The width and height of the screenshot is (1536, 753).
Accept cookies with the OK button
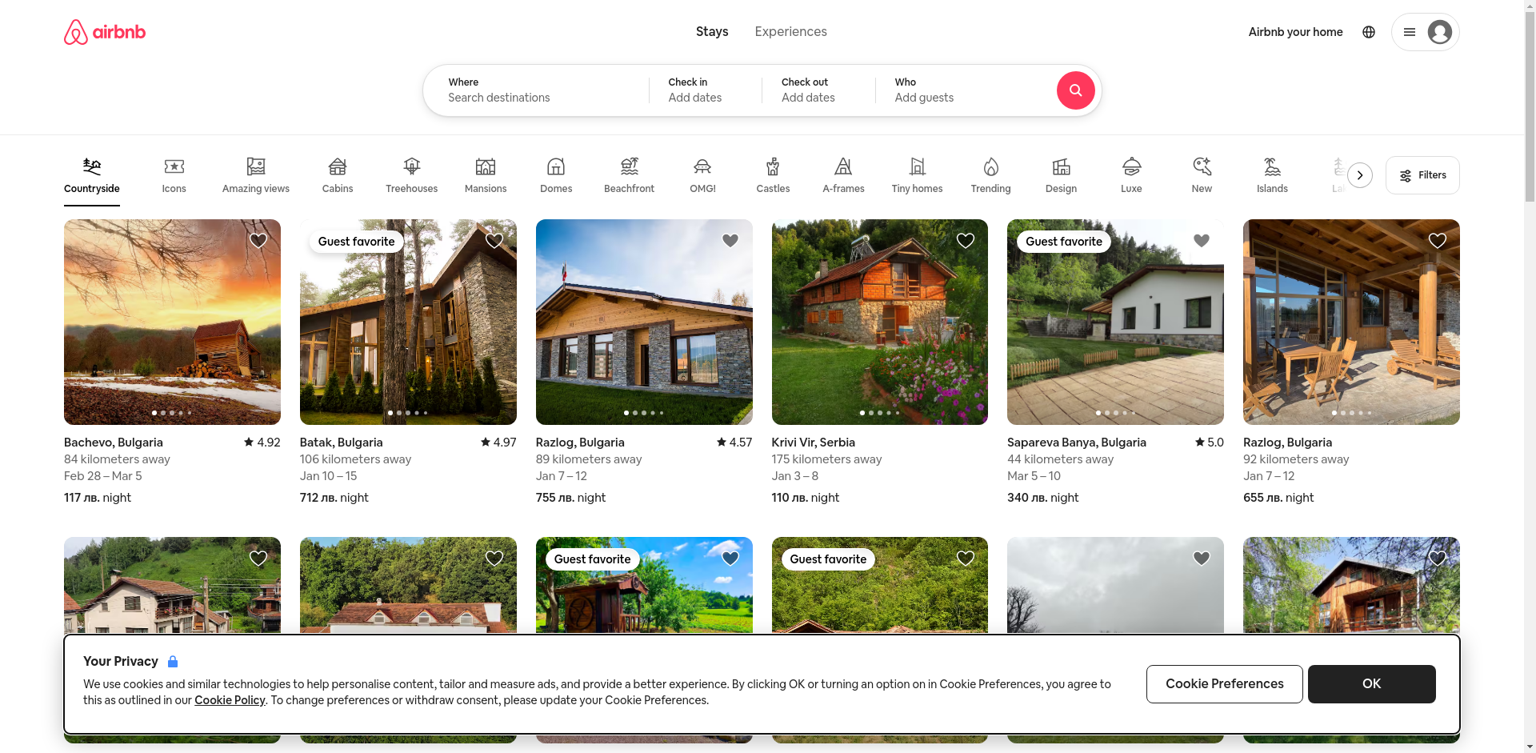pyautogui.click(x=1371, y=684)
